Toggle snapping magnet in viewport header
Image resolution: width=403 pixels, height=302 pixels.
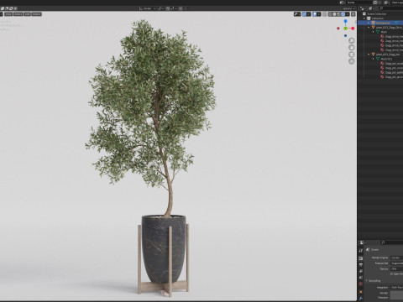tap(168, 8)
